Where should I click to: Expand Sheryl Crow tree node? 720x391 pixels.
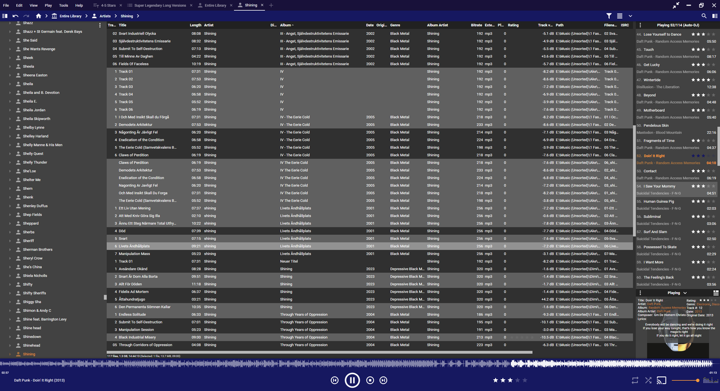click(x=10, y=258)
